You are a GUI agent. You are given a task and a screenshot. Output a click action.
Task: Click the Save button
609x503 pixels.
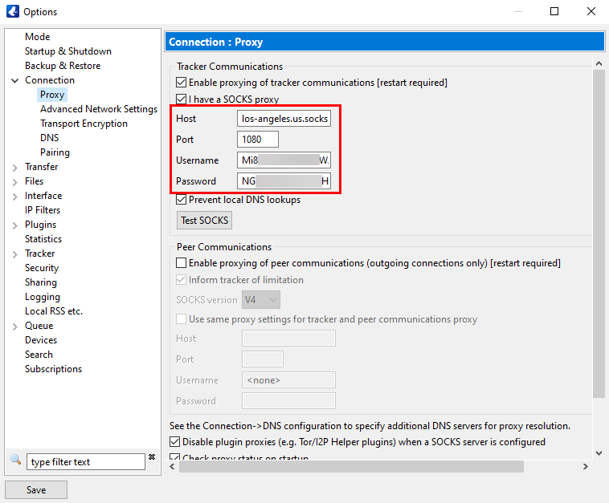tap(36, 490)
